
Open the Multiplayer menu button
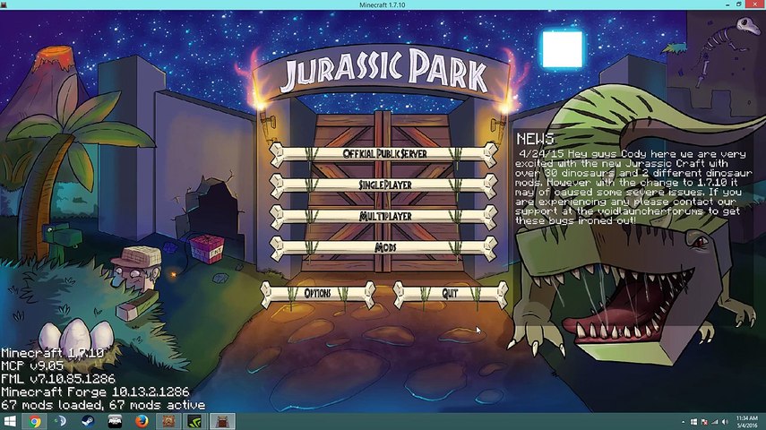coord(384,217)
